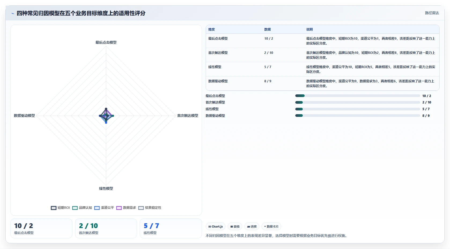Click the 说明 column header
This screenshot has width=450, height=249.
tap(309, 29)
